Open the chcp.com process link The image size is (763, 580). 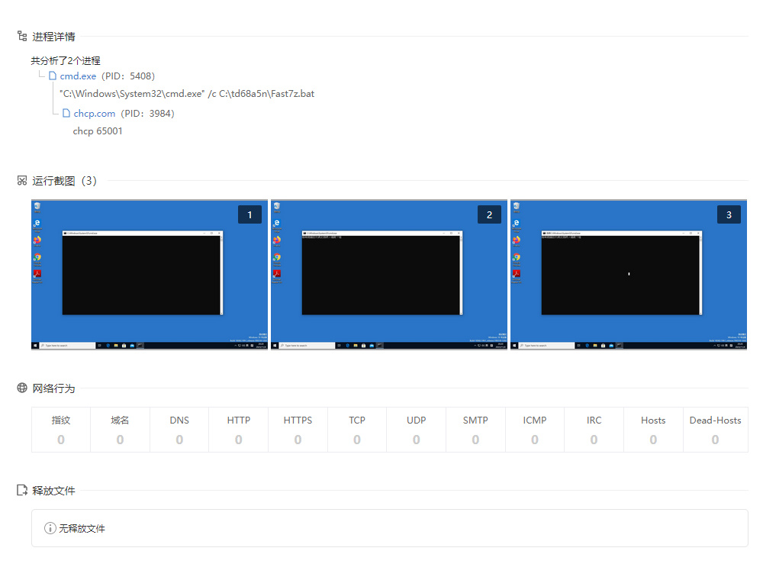click(x=95, y=114)
